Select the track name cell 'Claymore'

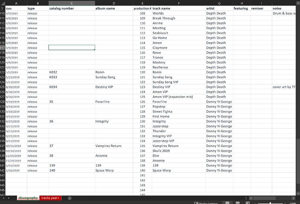(179, 48)
